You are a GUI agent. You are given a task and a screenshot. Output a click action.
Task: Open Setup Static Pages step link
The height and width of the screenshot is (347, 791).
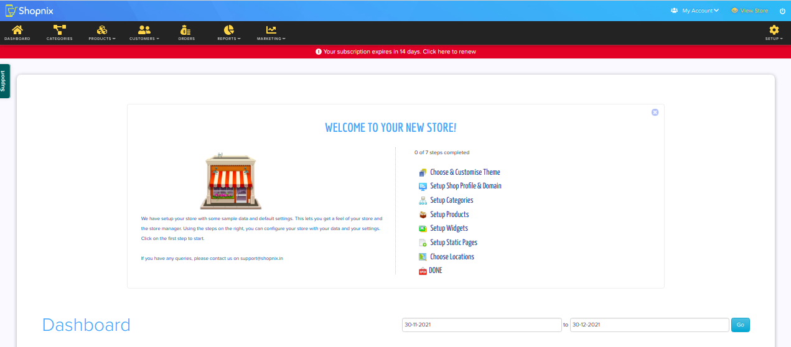(454, 243)
